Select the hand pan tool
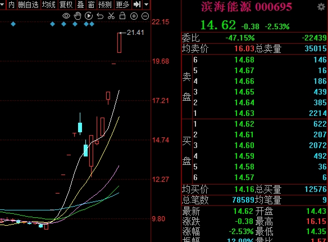The width and height of the screenshot is (328, 242). point(78,16)
